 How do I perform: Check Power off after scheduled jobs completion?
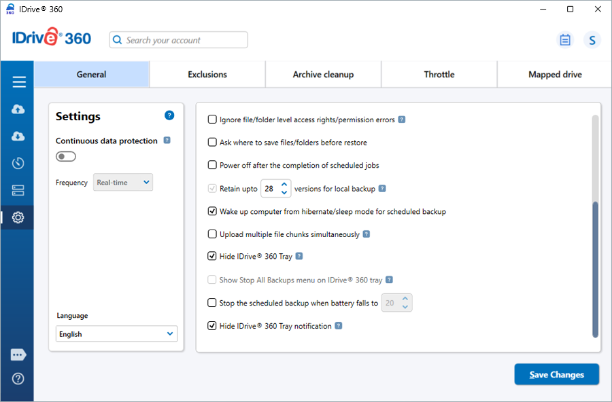212,165
